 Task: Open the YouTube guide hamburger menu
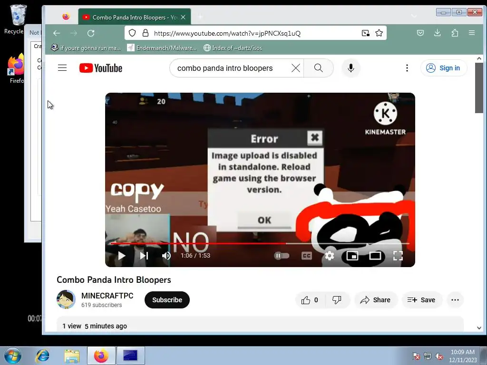click(x=62, y=67)
